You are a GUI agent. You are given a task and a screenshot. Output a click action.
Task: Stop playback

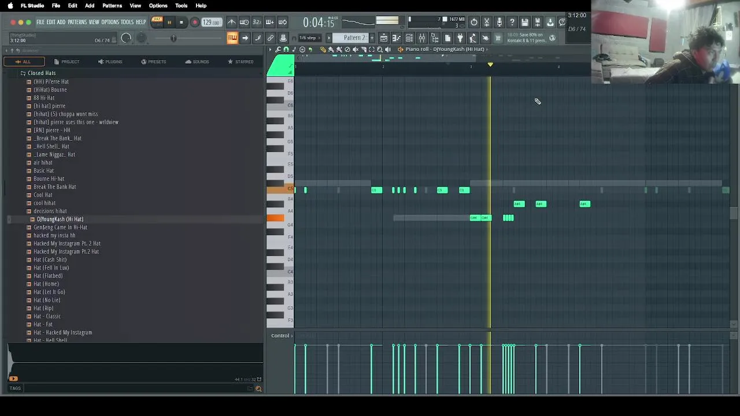coord(181,22)
